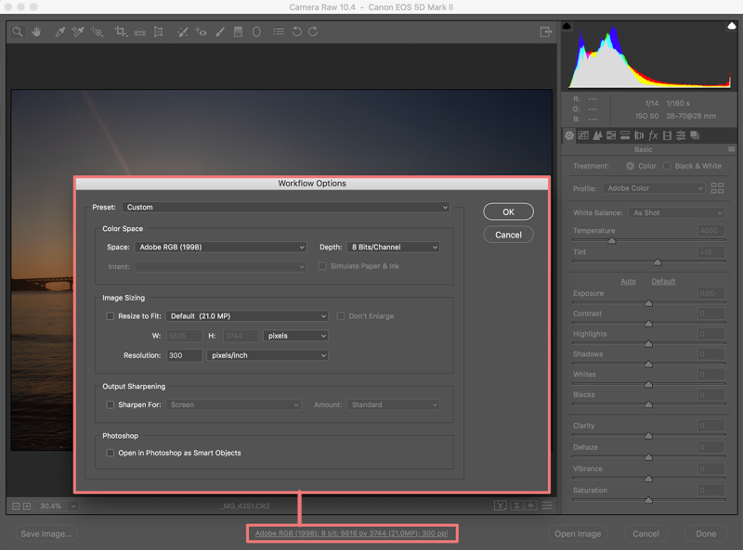Click the Temperature slider handle
Viewport: 743px width, 550px height.
[x=612, y=241]
